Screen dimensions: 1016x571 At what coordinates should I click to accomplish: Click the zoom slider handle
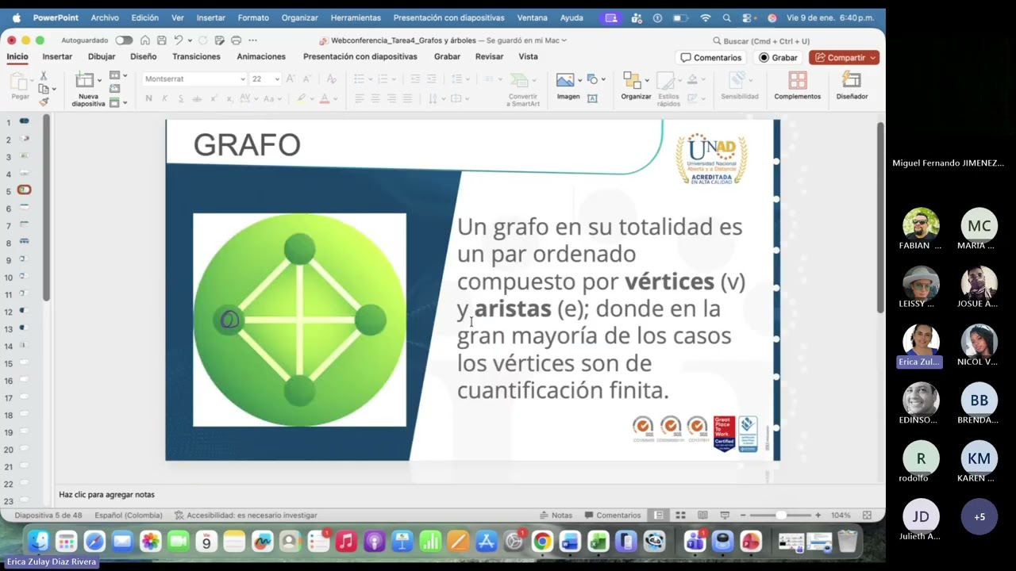pos(781,515)
